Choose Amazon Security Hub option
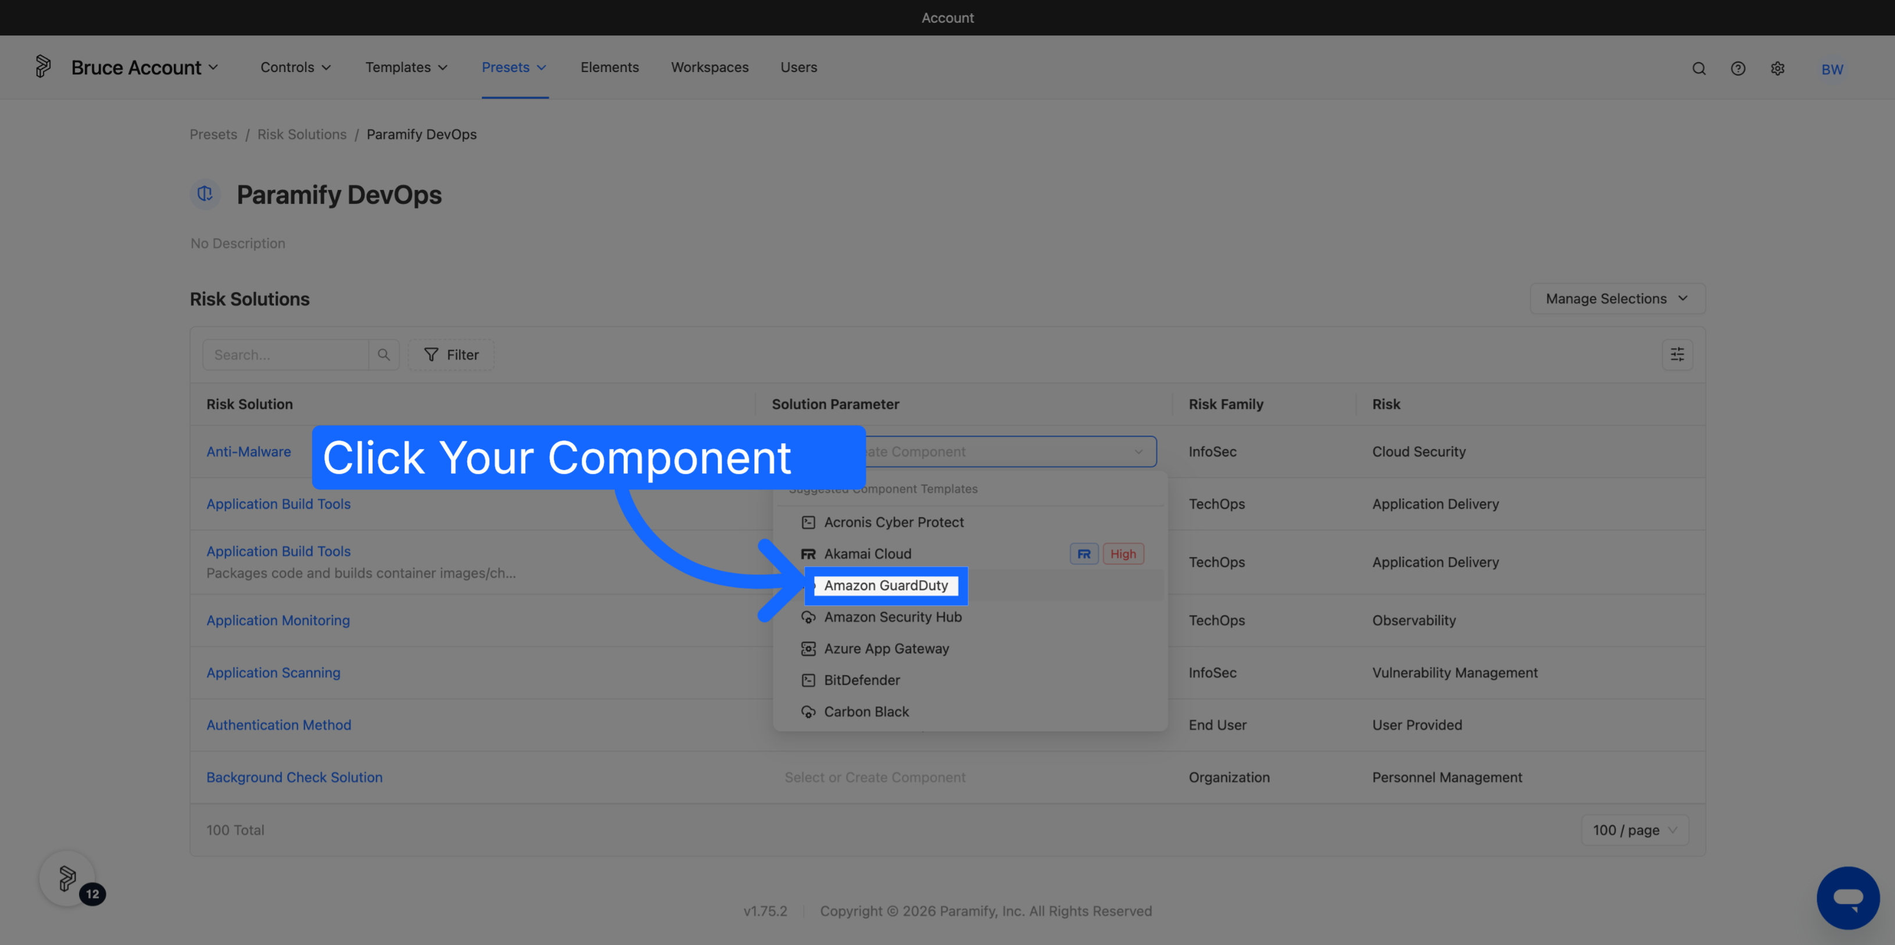This screenshot has height=945, width=1895. [969, 617]
